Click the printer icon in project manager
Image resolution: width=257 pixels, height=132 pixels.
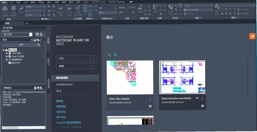(37, 34)
